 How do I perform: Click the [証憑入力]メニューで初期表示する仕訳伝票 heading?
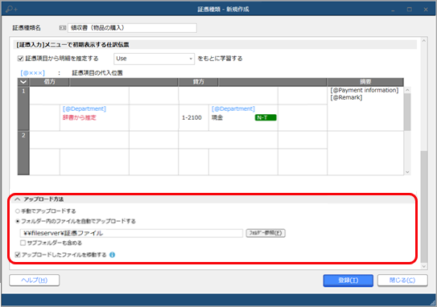point(72,44)
